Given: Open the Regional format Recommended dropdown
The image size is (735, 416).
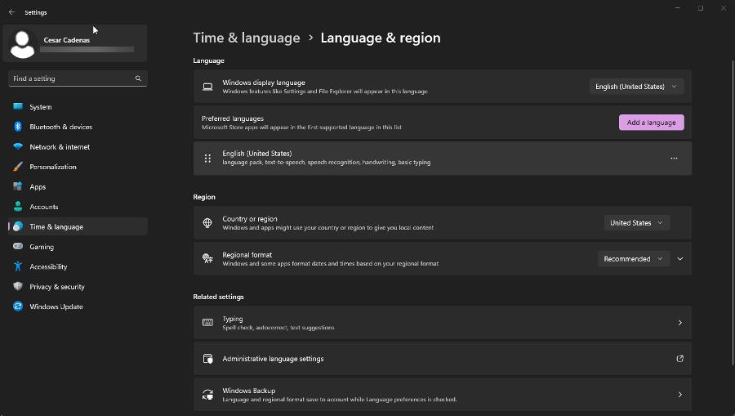Looking at the screenshot, I should click(x=633, y=259).
